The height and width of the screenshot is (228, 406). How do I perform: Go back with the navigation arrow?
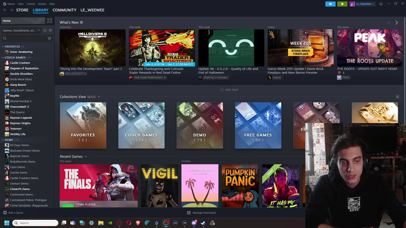(x=5, y=10)
